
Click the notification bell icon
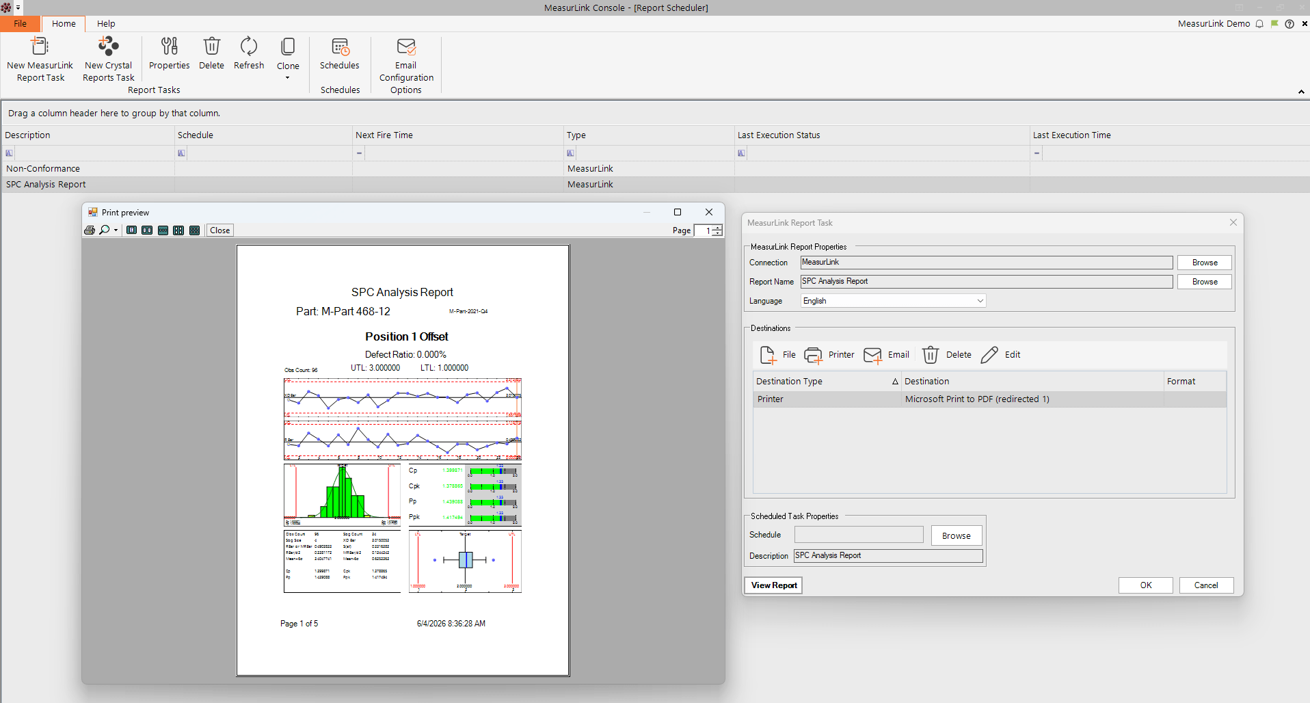tap(1259, 23)
